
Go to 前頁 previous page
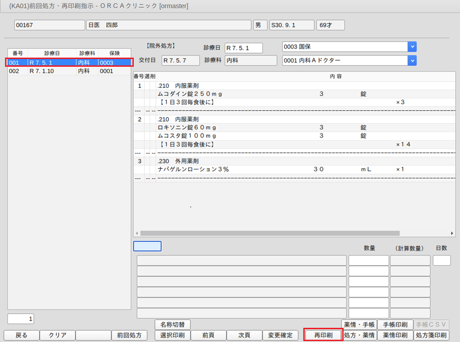click(x=208, y=335)
